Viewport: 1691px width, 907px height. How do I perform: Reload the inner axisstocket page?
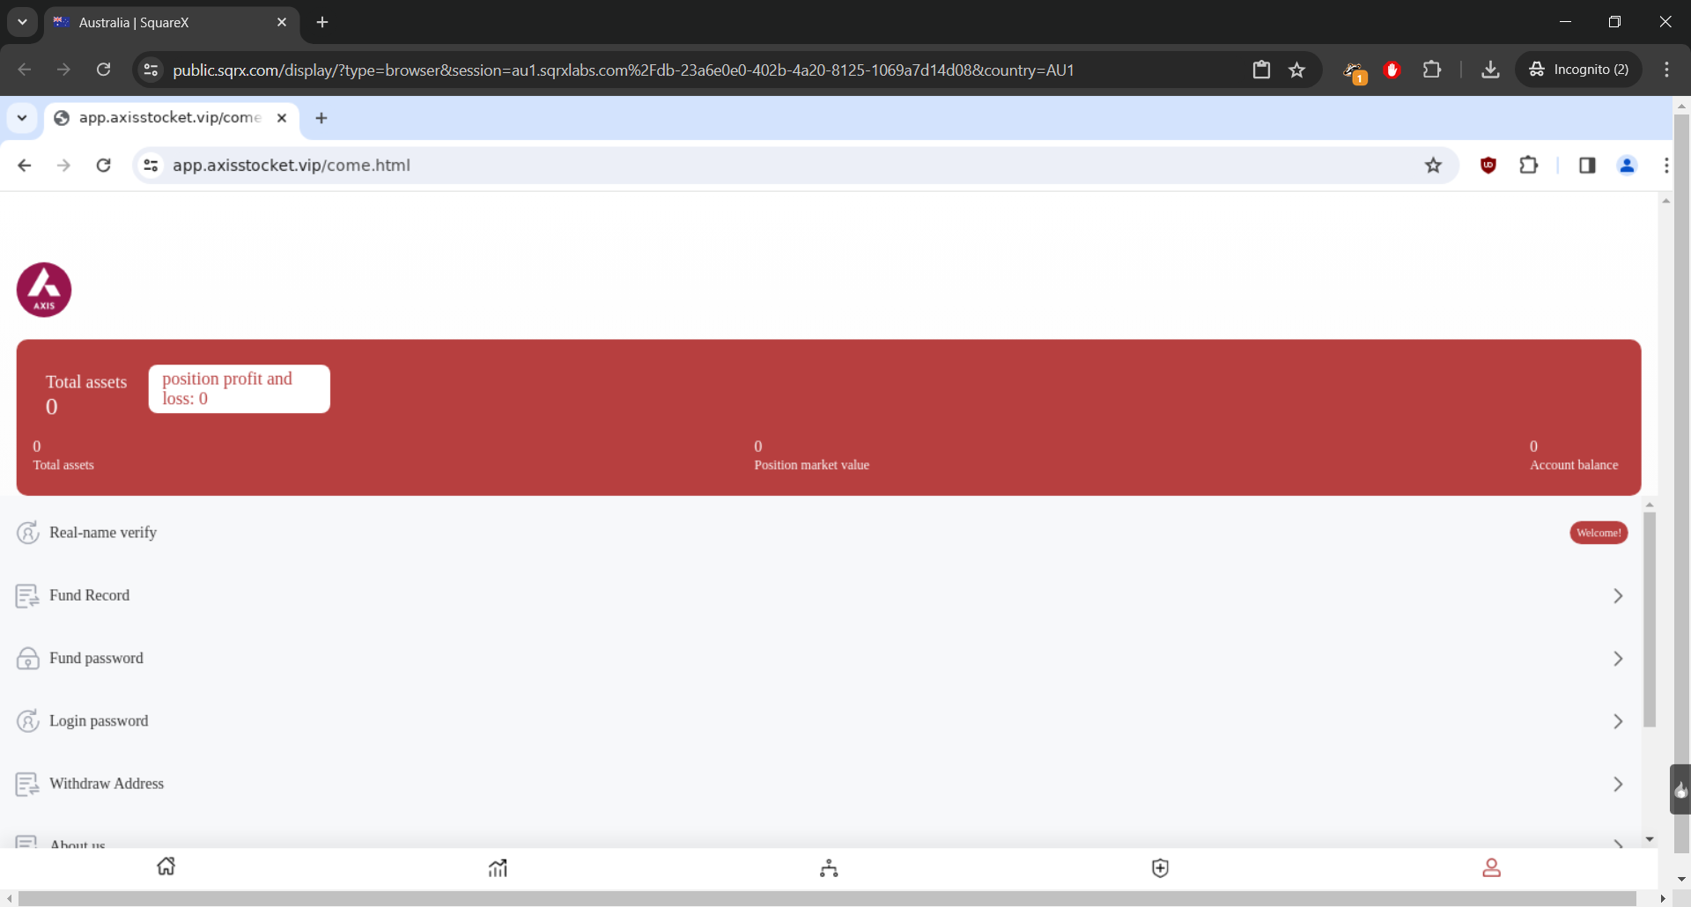(104, 166)
